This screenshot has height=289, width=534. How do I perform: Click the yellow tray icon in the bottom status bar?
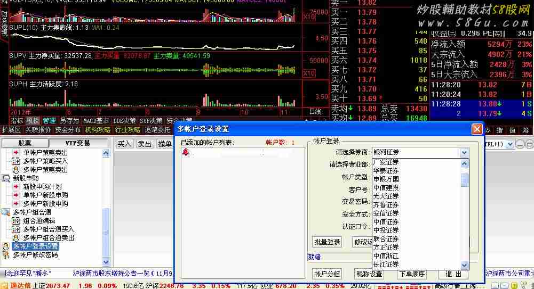coord(514,286)
